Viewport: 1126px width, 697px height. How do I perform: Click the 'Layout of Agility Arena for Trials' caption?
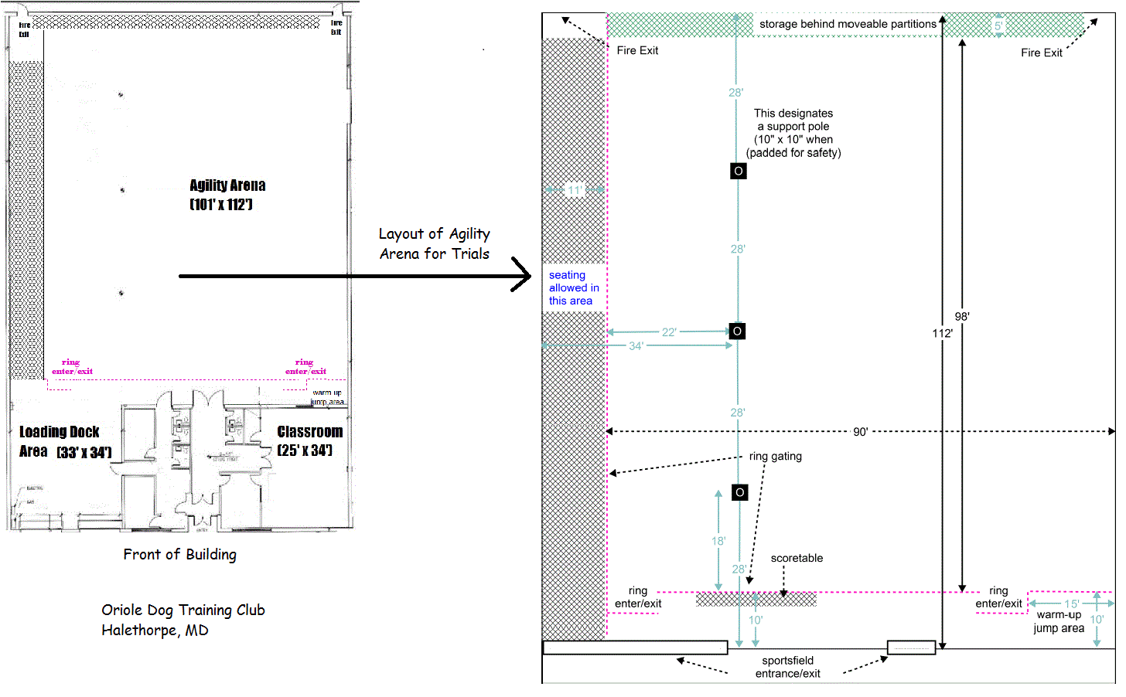434,243
